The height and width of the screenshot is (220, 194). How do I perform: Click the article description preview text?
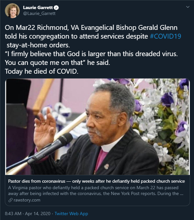coord(96,190)
